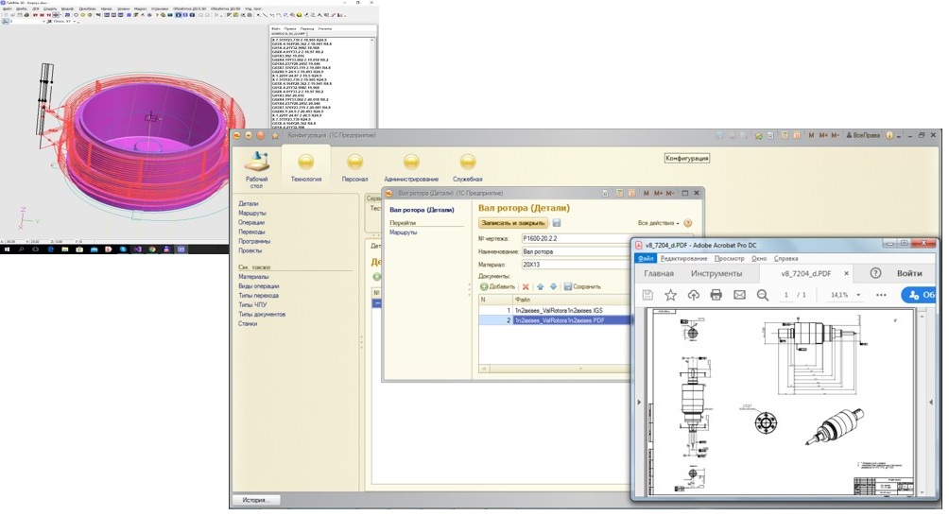The height and width of the screenshot is (516, 949).
Task: Open the Станки list
Action: tap(248, 323)
